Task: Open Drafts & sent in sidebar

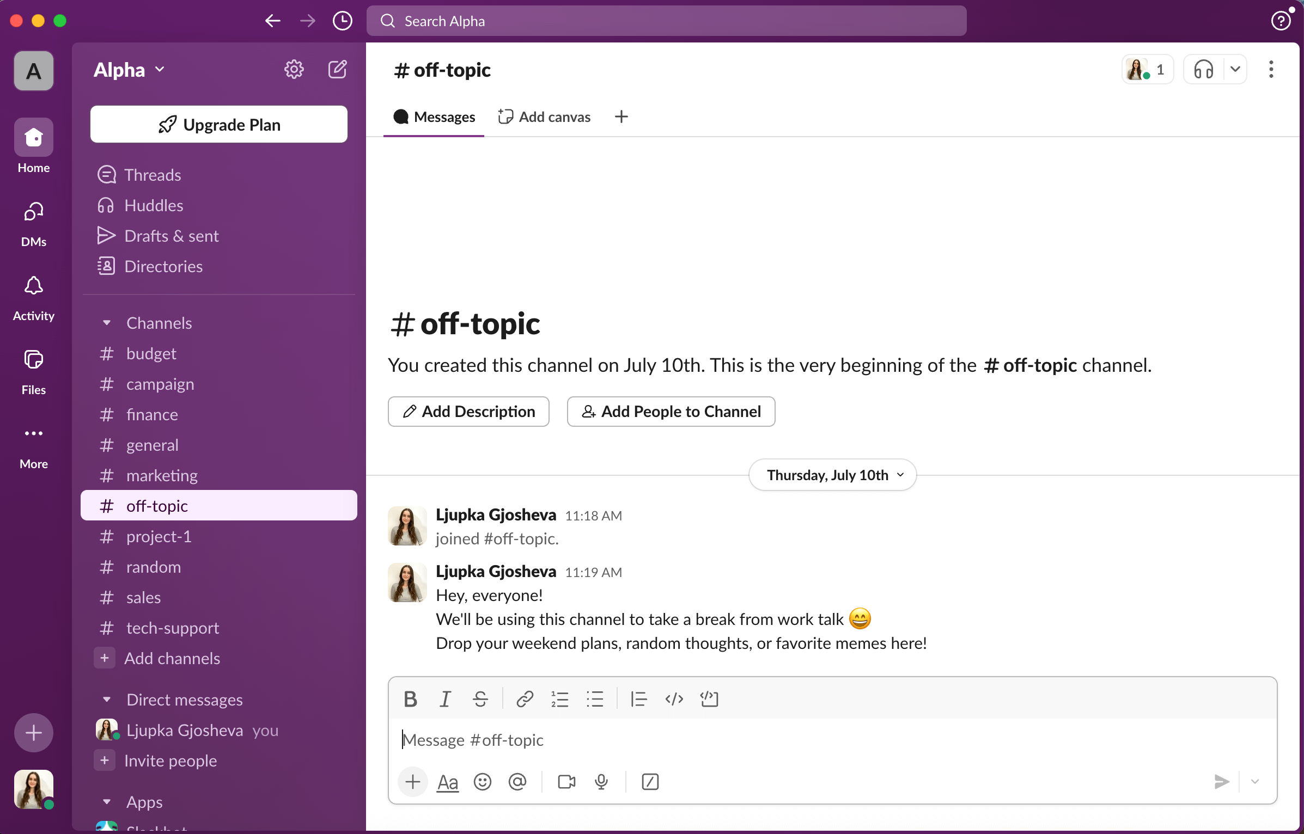Action: pyautogui.click(x=171, y=236)
